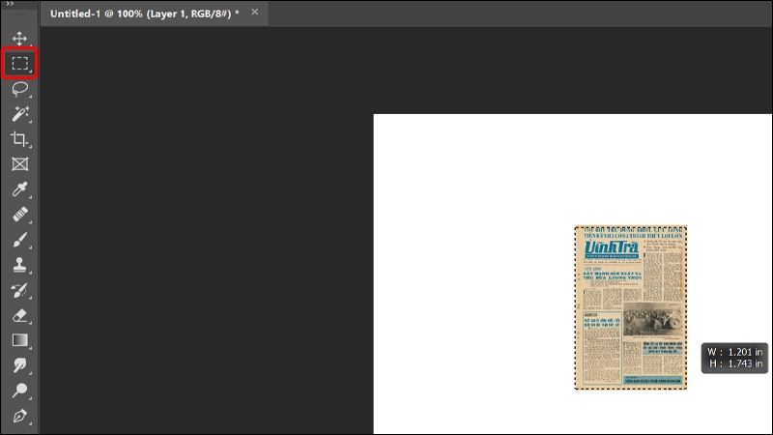This screenshot has height=435, width=773.
Task: Select the Magic Wand tool
Action: (x=19, y=114)
